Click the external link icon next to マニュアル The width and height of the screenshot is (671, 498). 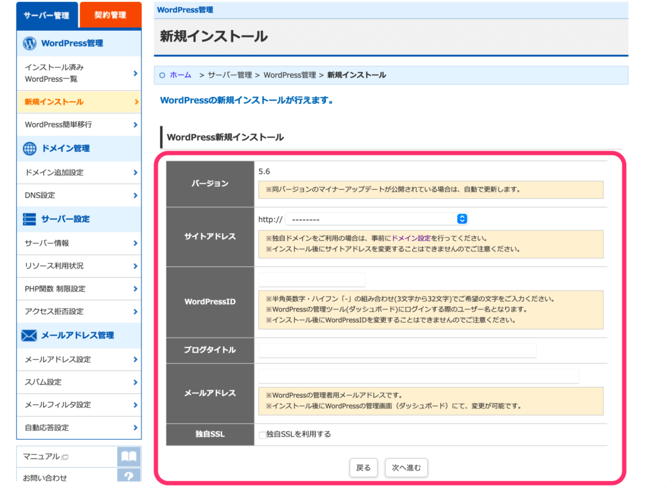65,457
